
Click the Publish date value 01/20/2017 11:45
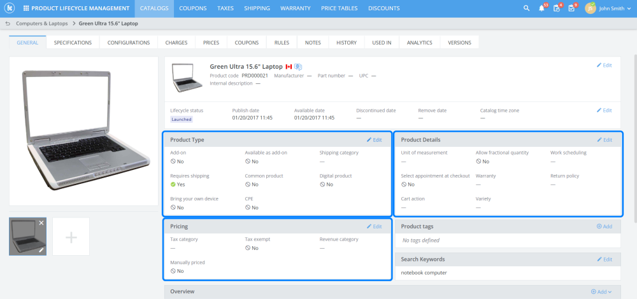pos(252,118)
